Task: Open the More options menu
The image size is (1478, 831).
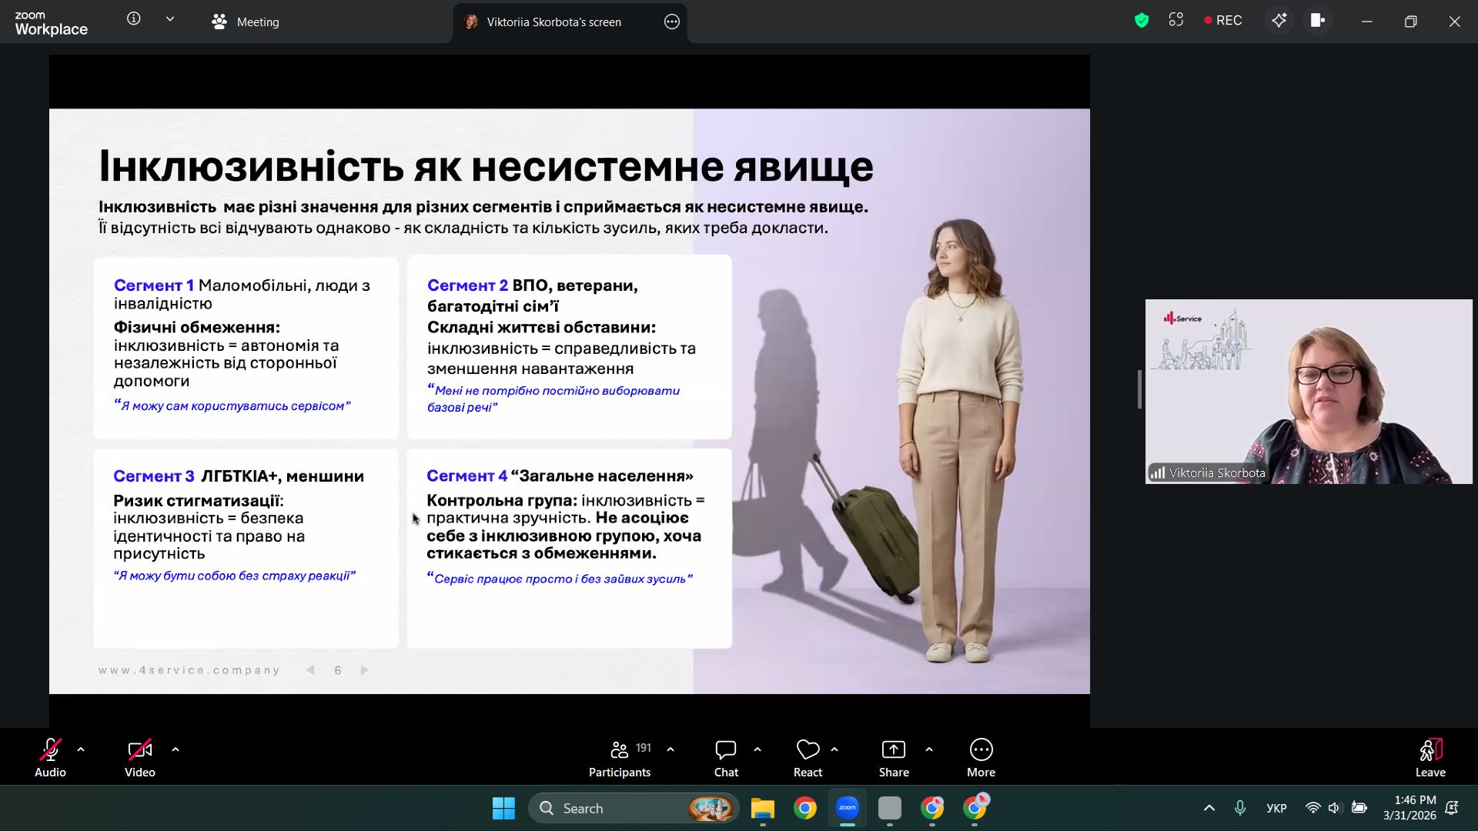Action: [x=981, y=759]
